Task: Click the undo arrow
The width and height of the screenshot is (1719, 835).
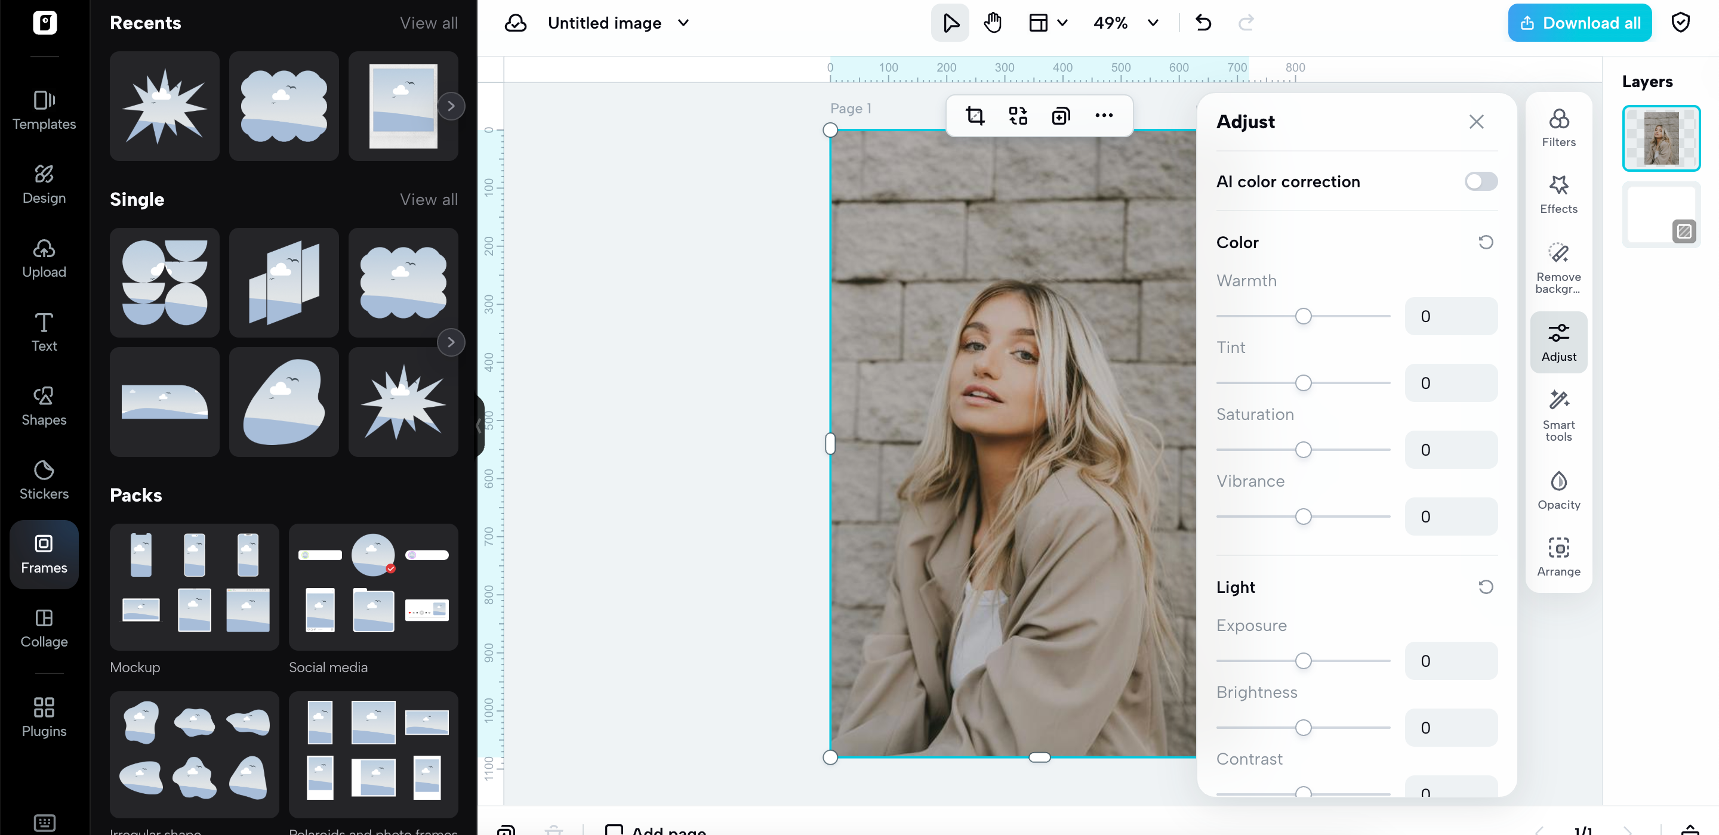Action: [1203, 23]
